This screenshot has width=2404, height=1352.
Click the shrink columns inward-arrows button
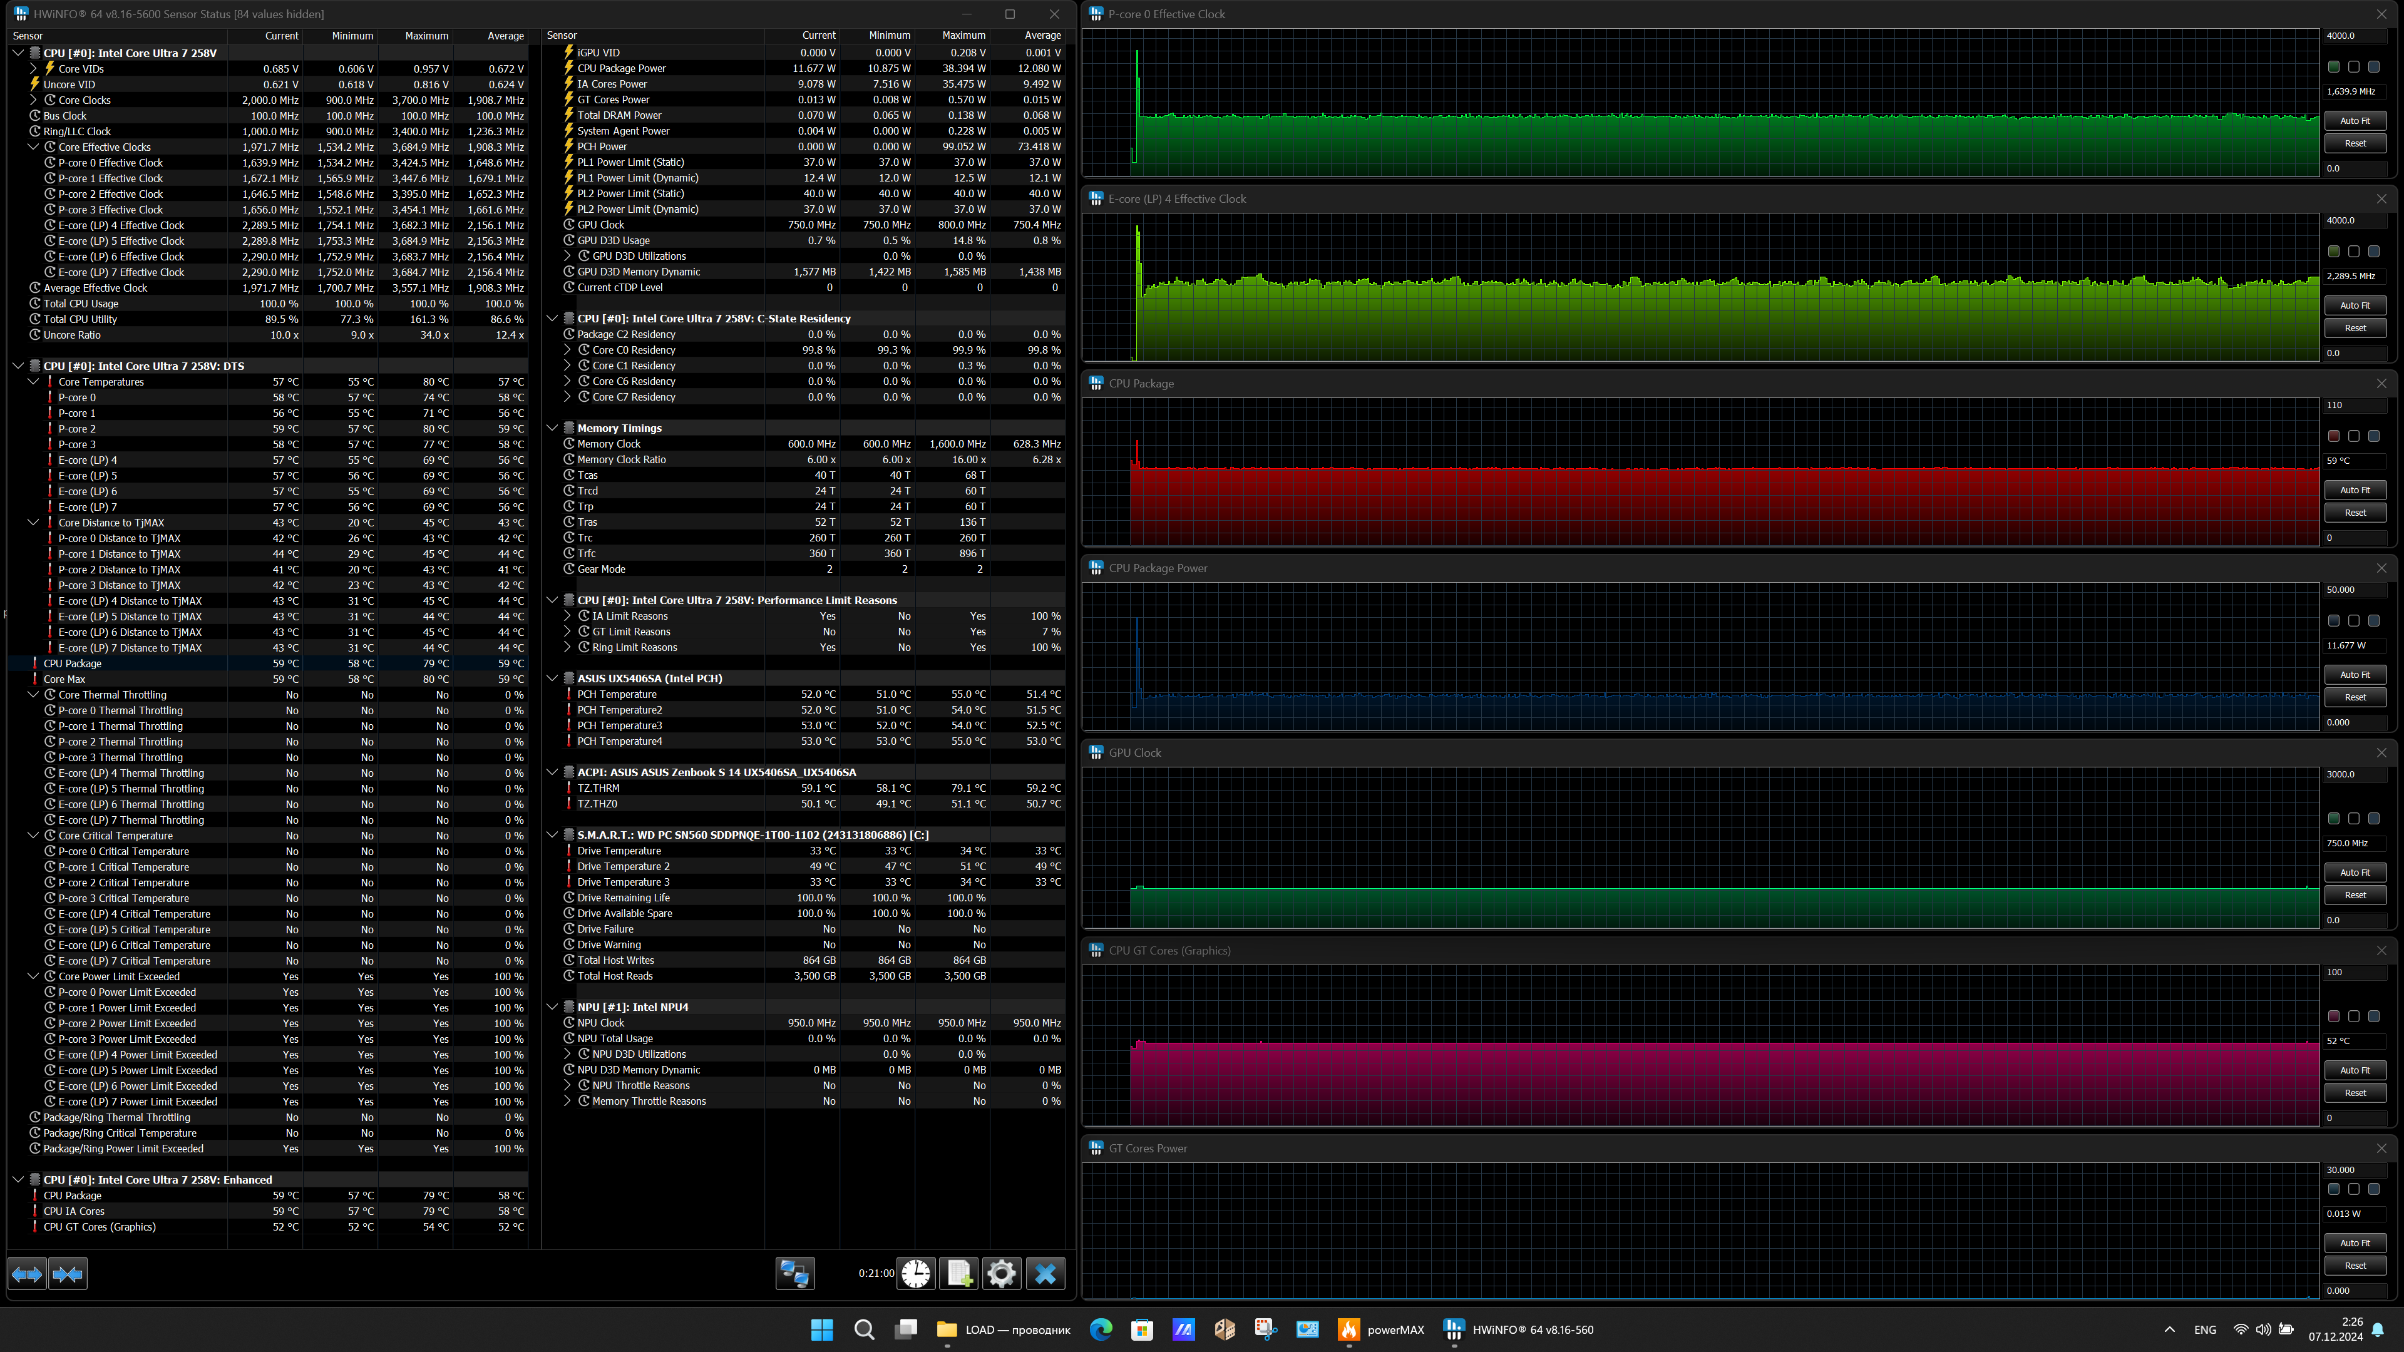point(68,1274)
